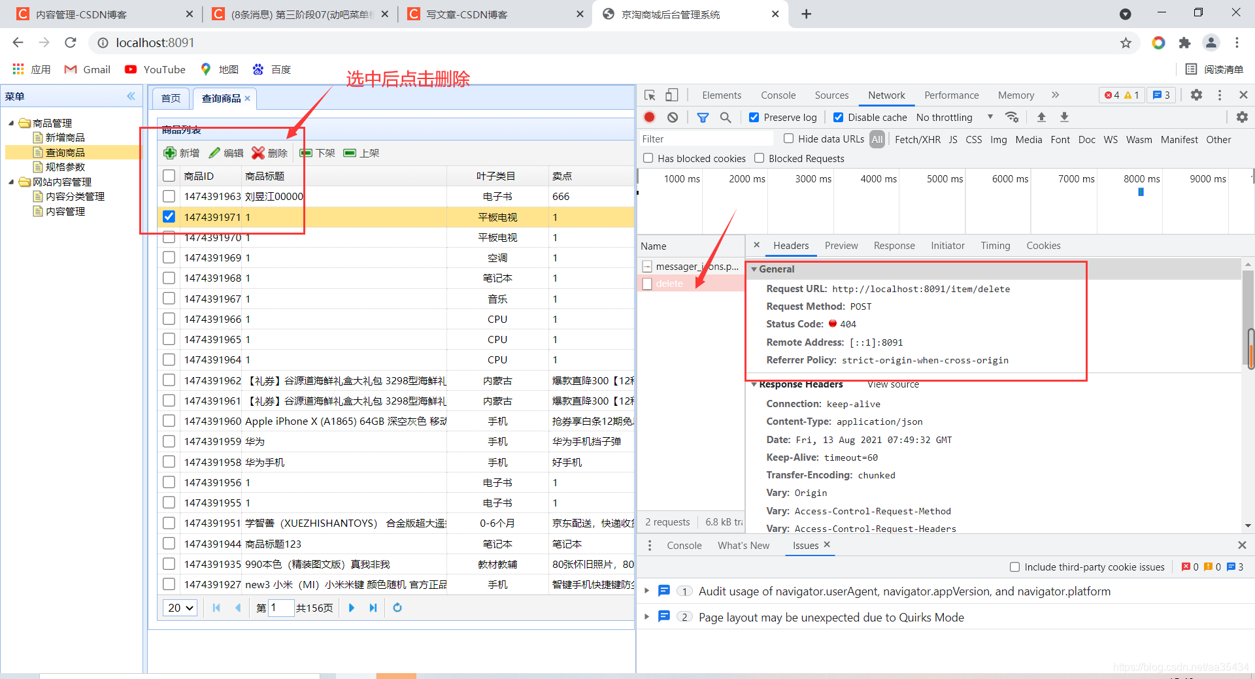Enable Blocked Requests checkbox
This screenshot has width=1255, height=679.
tap(760, 158)
